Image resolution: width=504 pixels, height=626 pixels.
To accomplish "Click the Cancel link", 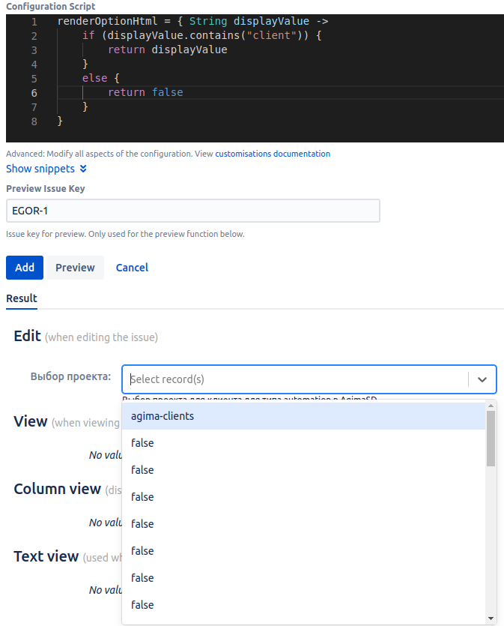I will click(132, 268).
